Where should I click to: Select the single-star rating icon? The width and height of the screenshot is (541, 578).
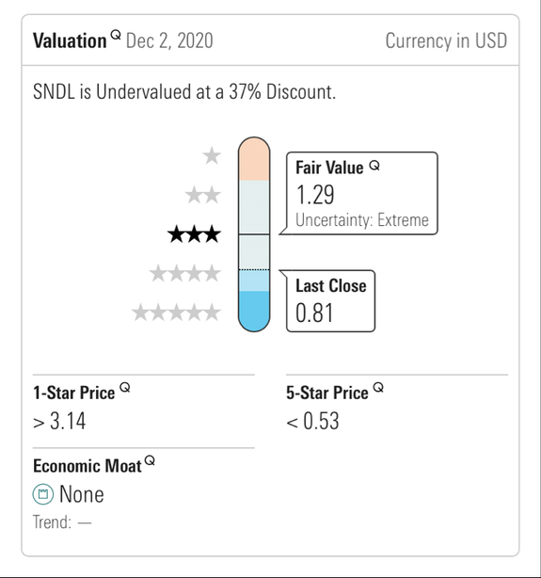[212, 155]
